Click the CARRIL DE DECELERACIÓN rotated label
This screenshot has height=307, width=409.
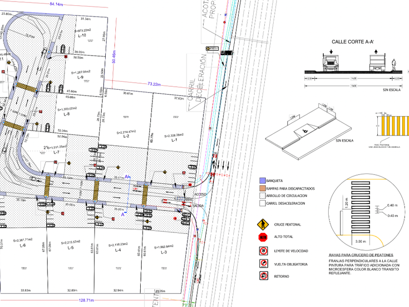[x=198, y=78]
